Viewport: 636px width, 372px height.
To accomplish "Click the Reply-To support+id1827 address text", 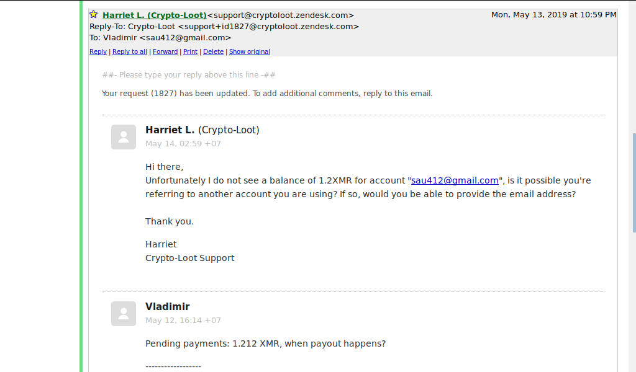I will click(x=268, y=27).
